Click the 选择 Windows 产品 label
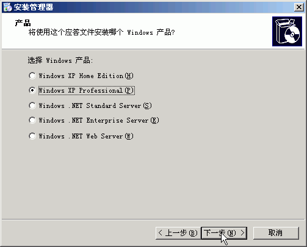 coord(60,60)
